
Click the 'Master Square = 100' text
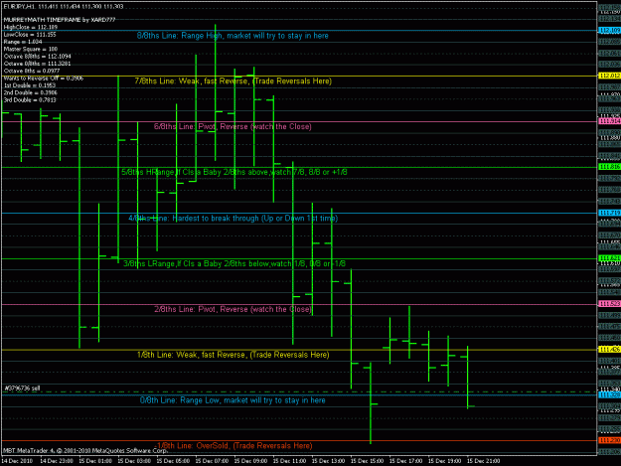tap(31, 49)
